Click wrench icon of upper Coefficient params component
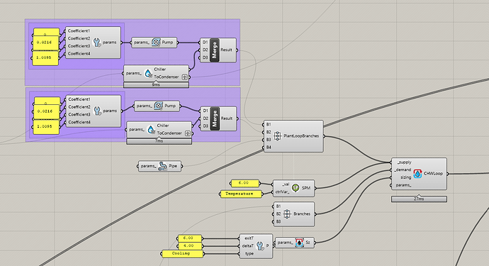The height and width of the screenshot is (266, 489). (97, 43)
